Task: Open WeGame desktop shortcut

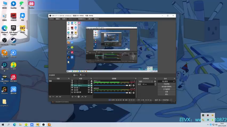Action: point(4,90)
